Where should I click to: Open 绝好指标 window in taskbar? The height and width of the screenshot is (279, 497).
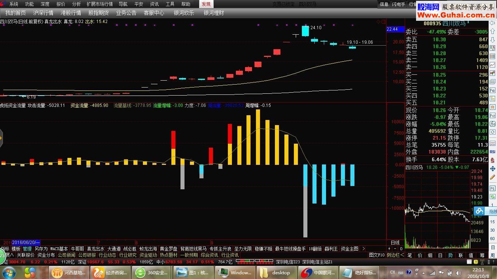360,272
